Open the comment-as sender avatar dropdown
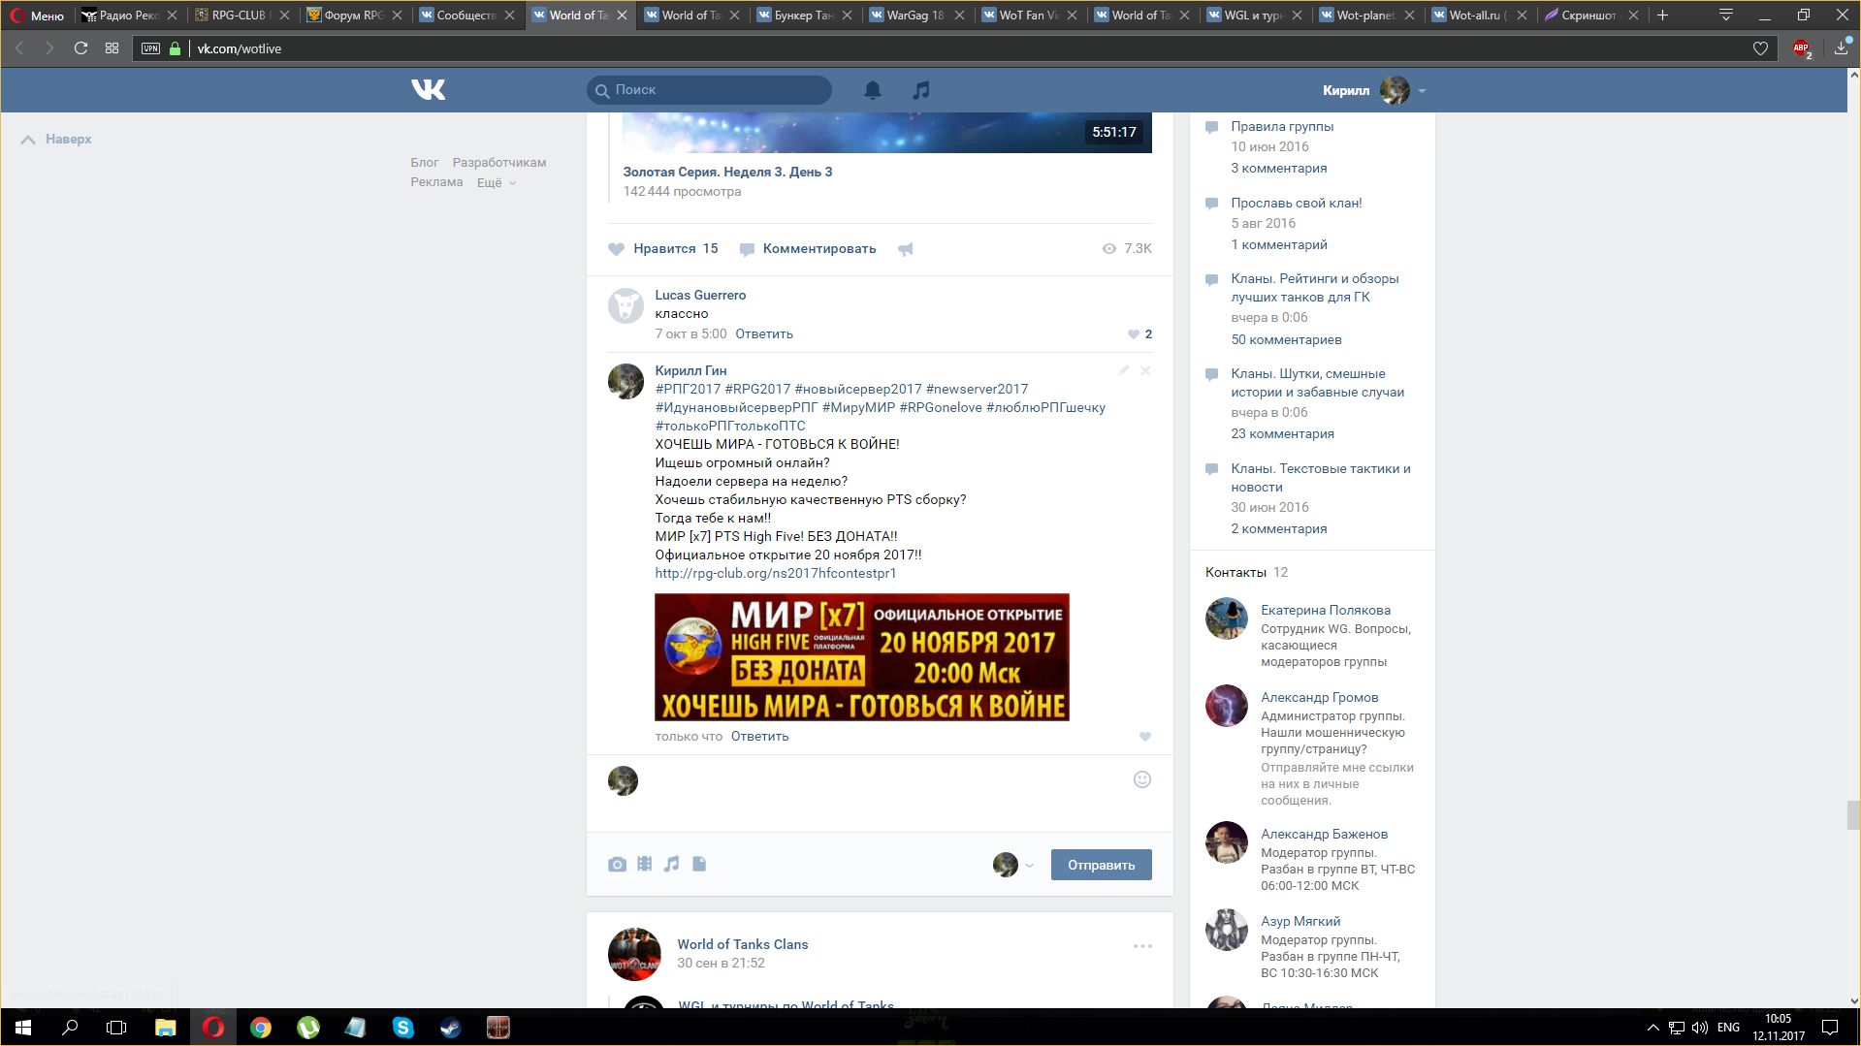Image resolution: width=1861 pixels, height=1046 pixels. click(x=1013, y=865)
